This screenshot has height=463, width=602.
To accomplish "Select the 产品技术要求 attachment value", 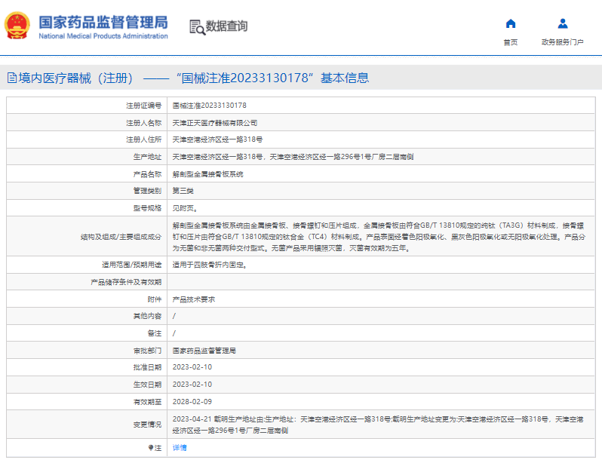I will pyautogui.click(x=193, y=299).
